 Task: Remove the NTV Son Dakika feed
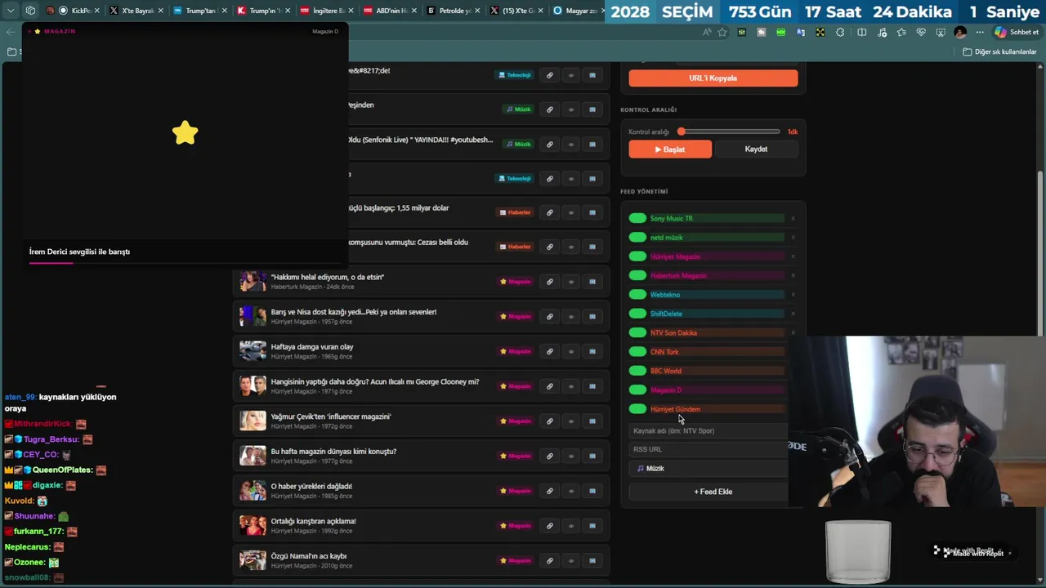click(793, 332)
